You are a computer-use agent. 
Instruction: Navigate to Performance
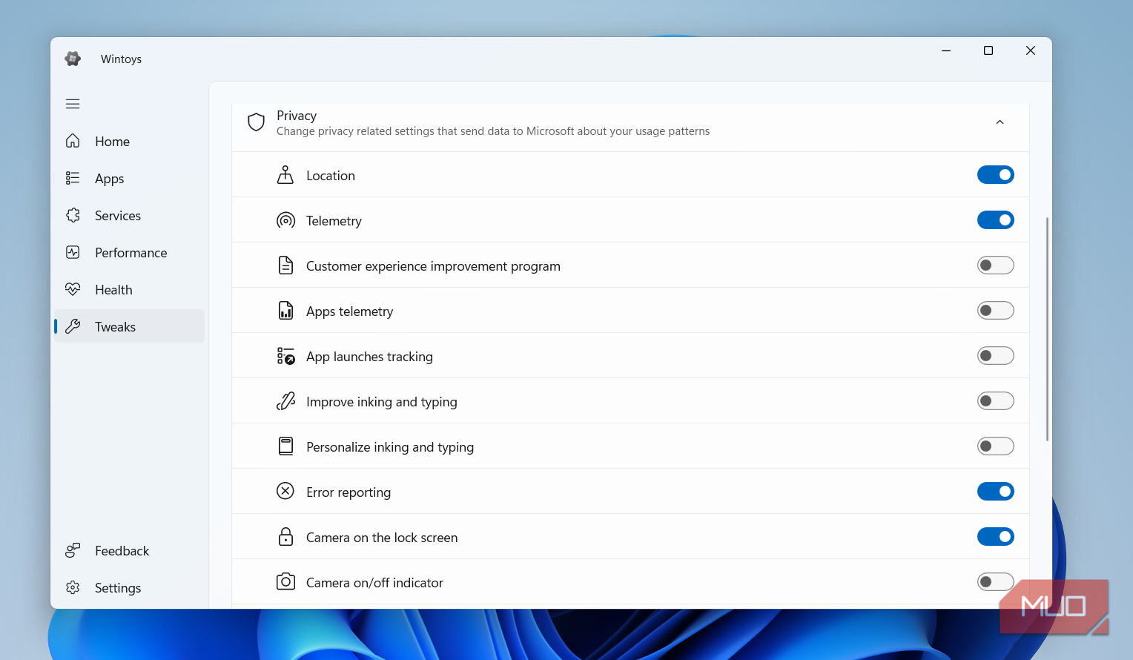(x=129, y=252)
